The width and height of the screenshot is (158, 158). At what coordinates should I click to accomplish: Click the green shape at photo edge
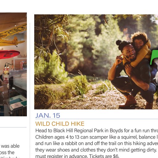click(x=154, y=57)
